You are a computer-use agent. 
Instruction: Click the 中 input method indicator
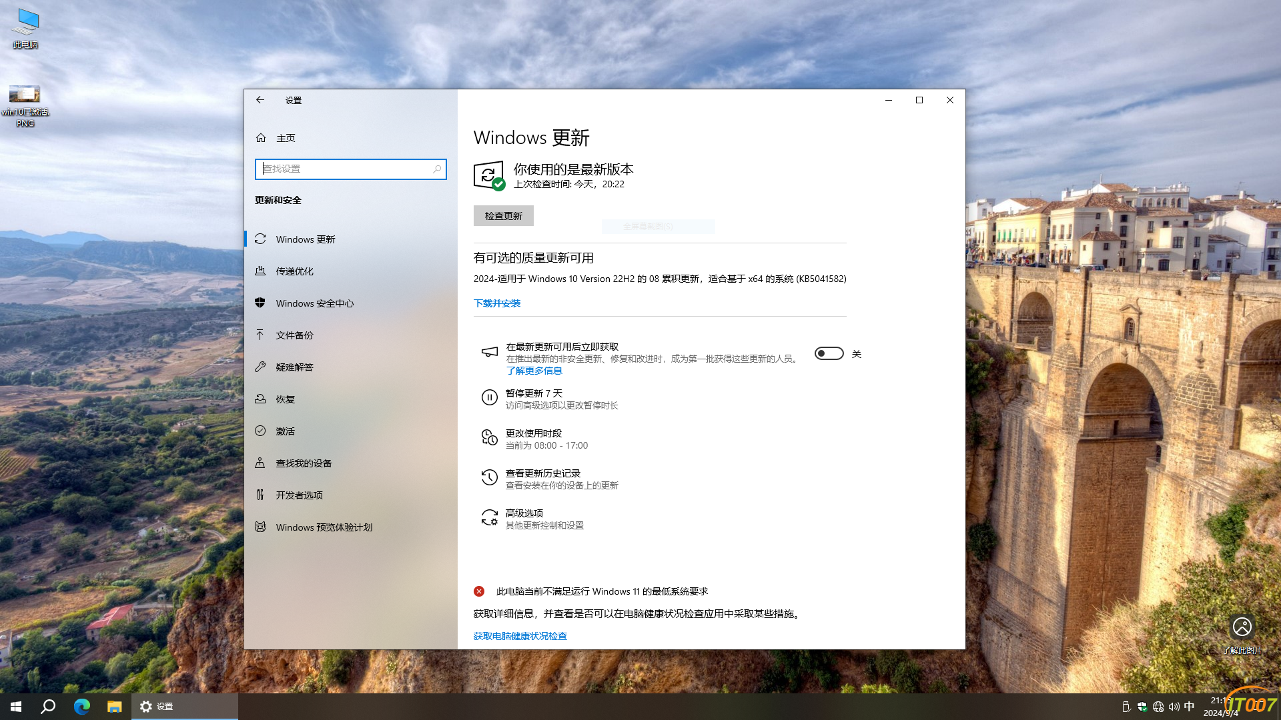click(1189, 707)
